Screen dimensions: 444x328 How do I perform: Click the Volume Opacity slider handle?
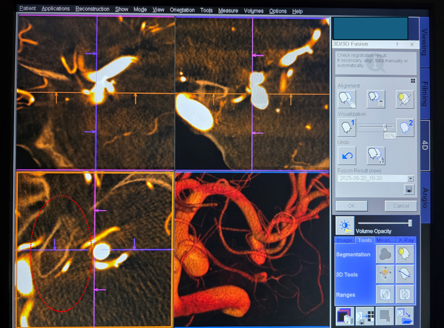tap(410, 223)
